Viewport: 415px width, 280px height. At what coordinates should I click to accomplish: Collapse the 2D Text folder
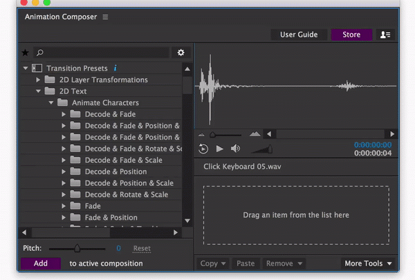tap(38, 91)
